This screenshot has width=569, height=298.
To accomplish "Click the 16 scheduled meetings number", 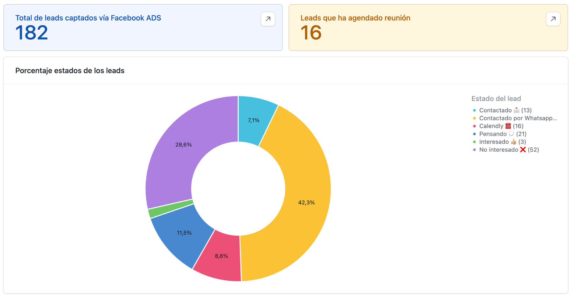I will (311, 33).
